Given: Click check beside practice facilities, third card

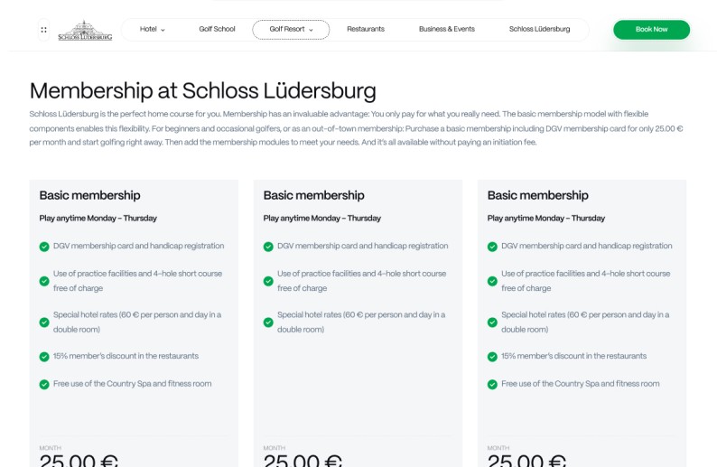Looking at the screenshot, I should click(492, 281).
